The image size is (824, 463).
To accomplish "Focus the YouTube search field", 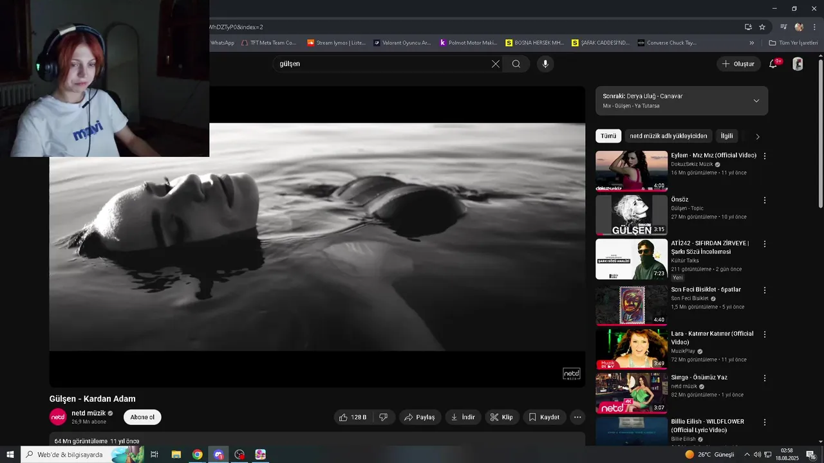I will [x=383, y=64].
